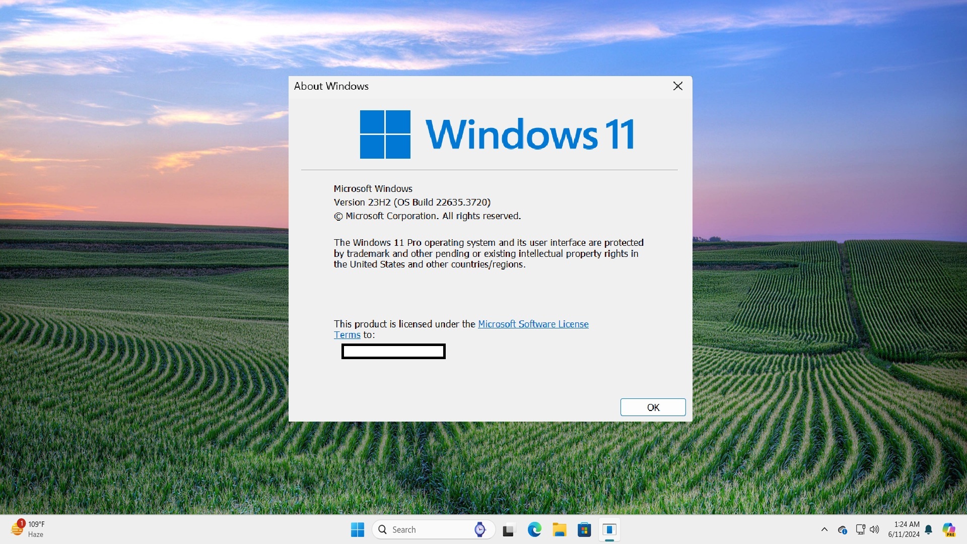Launch Copilot preview from the taskbar corner
This screenshot has width=967, height=544.
pyautogui.click(x=949, y=529)
